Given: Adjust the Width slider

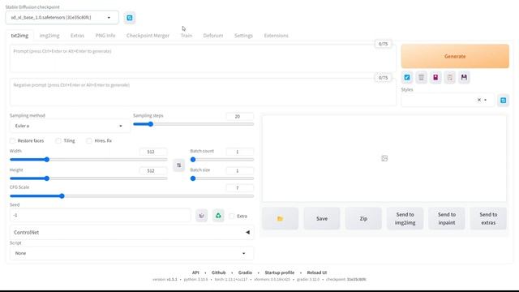Looking at the screenshot, I should coord(88,160).
